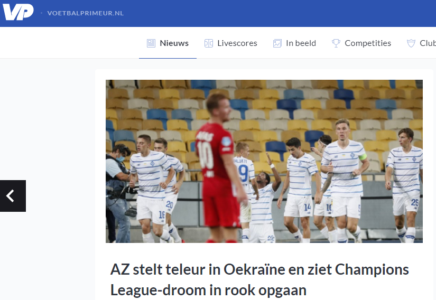Click the small dot separator beside the VP logo
436x300 pixels.
[x=41, y=13]
